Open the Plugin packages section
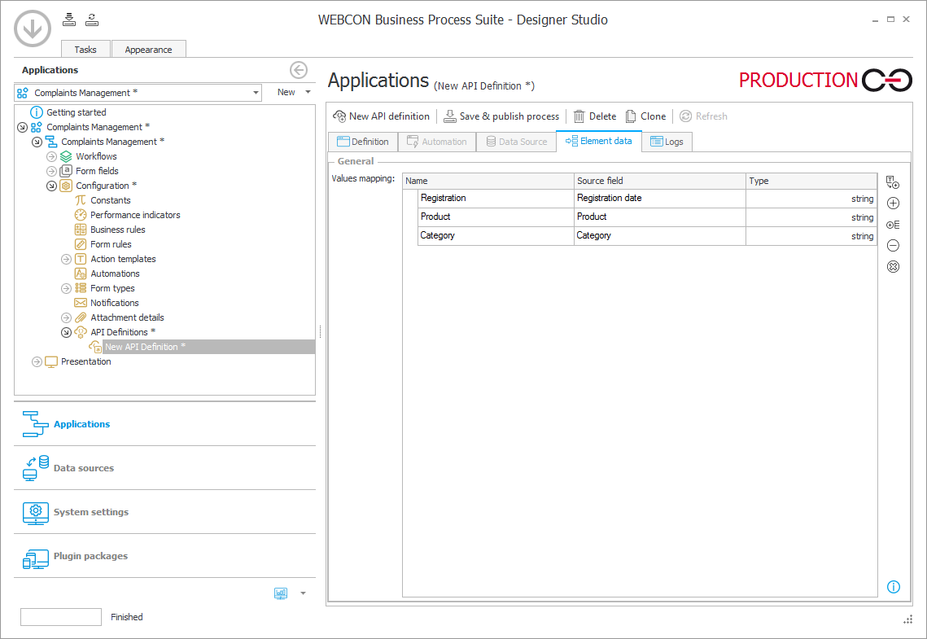Screen dimensions: 927x639 164,556
